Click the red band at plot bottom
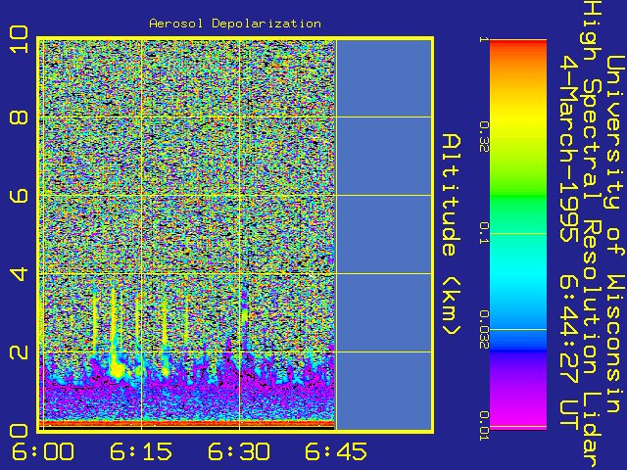This screenshot has width=627, height=470. coord(187,423)
